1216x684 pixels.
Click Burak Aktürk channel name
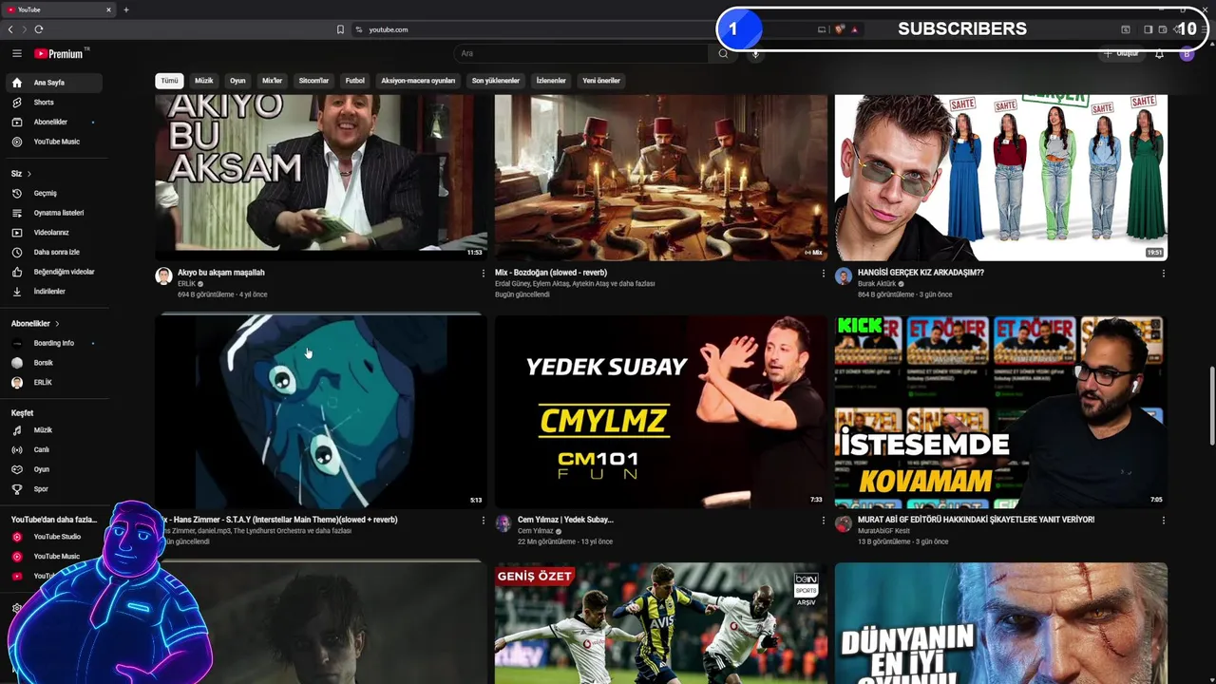(878, 283)
